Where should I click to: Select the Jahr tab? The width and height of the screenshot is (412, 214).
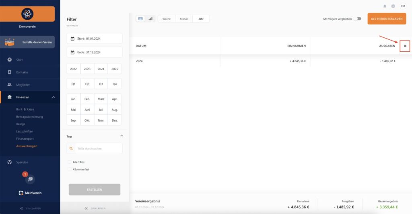point(201,19)
